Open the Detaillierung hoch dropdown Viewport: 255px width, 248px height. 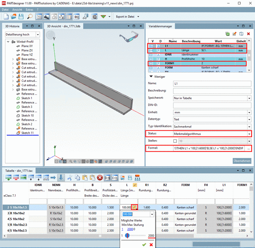coord(38,35)
